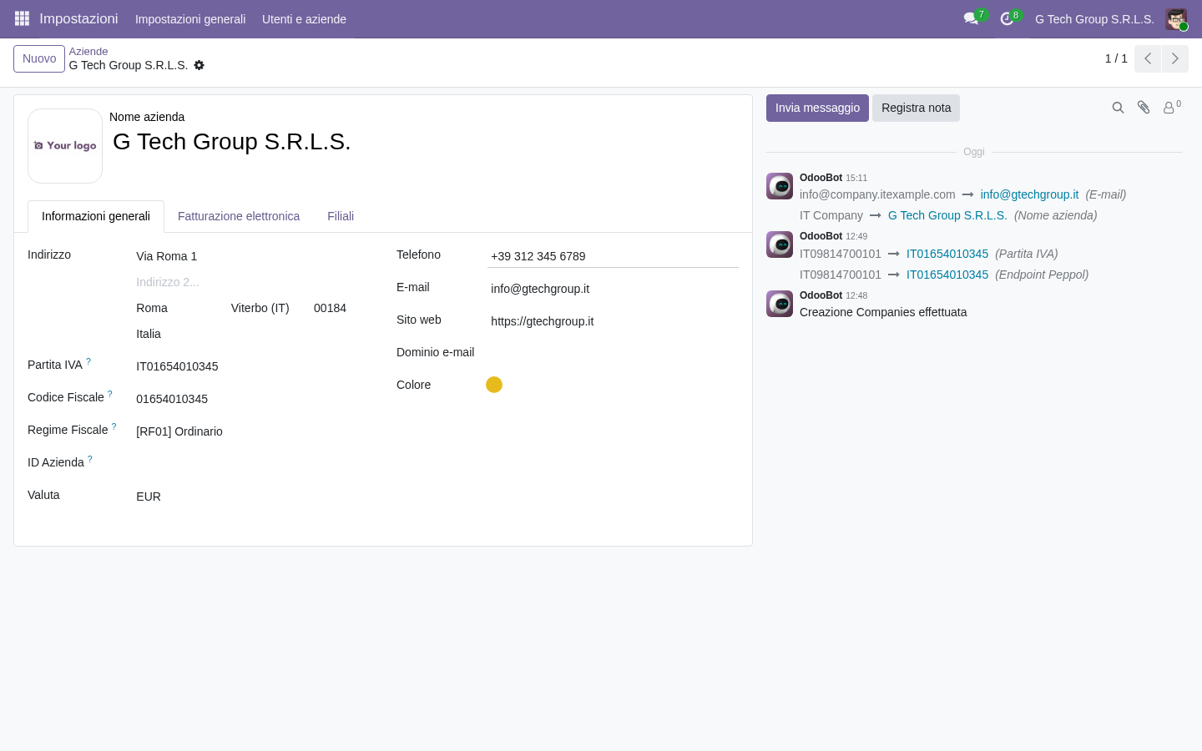Click OdooBot avatar on 15:11 message
Screen dimensions: 1202x751
pyautogui.click(x=780, y=186)
